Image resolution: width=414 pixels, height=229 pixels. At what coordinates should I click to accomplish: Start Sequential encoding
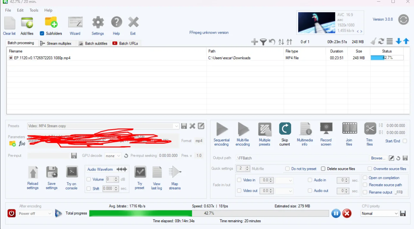click(222, 129)
